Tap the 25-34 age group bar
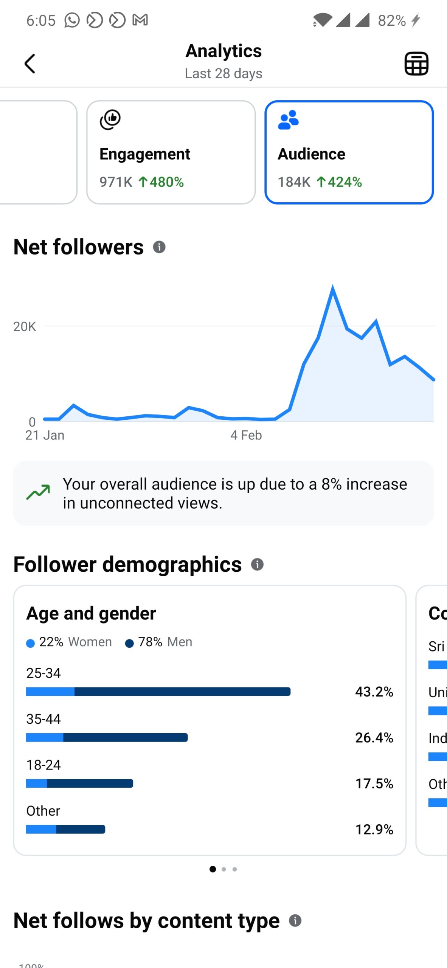Screen dimensions: 447x968 tap(158, 692)
